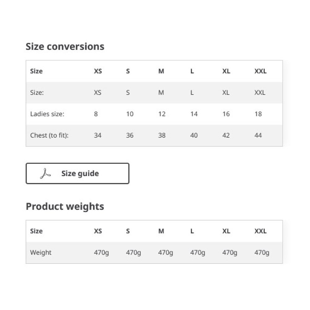Click the PDF icon on Size guide button
This screenshot has height=310, width=310.
pyautogui.click(x=45, y=174)
